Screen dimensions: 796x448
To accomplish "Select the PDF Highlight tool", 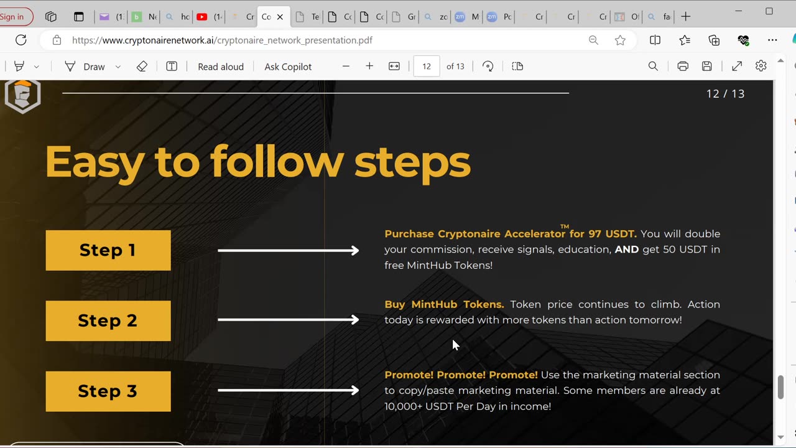I will click(x=19, y=66).
